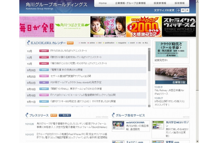This screenshot has height=143, width=218.
Task: Open the Strike Witches 2 banner
Action: [179, 26]
